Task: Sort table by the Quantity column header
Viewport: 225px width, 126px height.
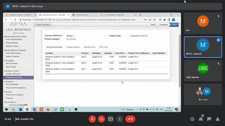Action: point(108,53)
